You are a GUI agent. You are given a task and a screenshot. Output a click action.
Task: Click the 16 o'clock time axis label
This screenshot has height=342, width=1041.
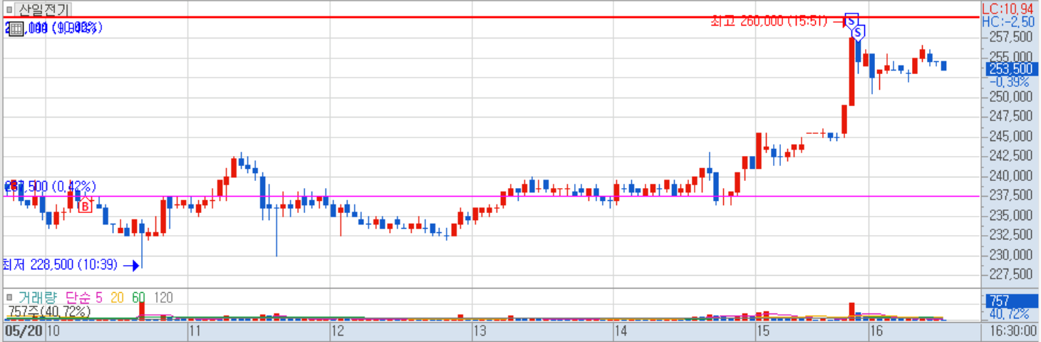[x=876, y=331]
